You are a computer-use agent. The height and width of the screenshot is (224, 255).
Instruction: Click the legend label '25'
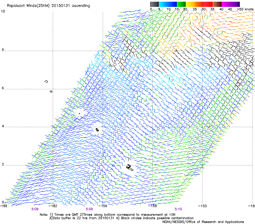[195, 9]
